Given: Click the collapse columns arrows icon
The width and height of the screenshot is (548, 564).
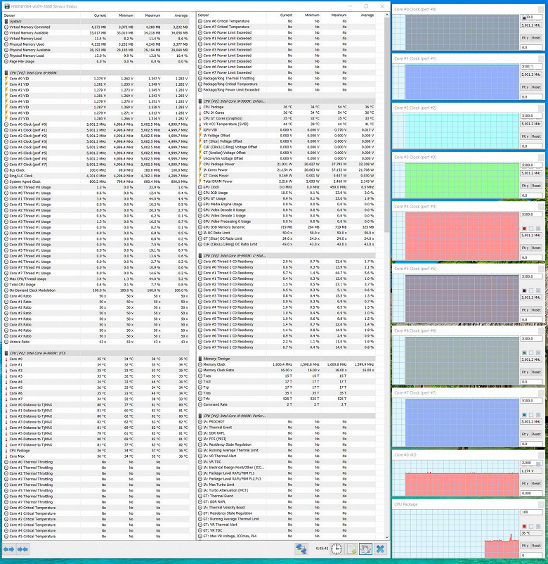Looking at the screenshot, I should coord(22,549).
